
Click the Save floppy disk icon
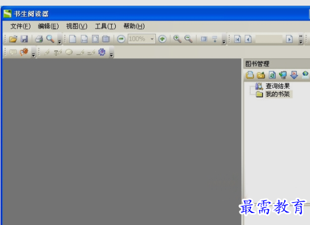[x=24, y=39]
